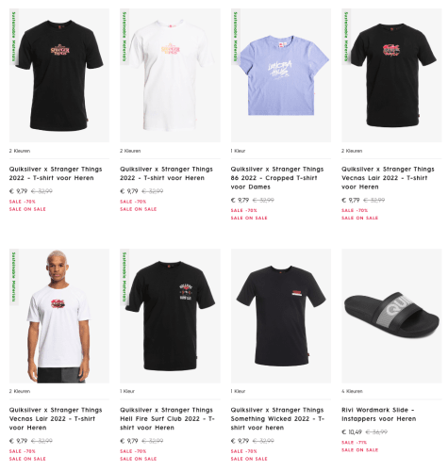
Task: Open the Rivi Wordmark Slide Instappers voor Heren link
Action: [379, 414]
